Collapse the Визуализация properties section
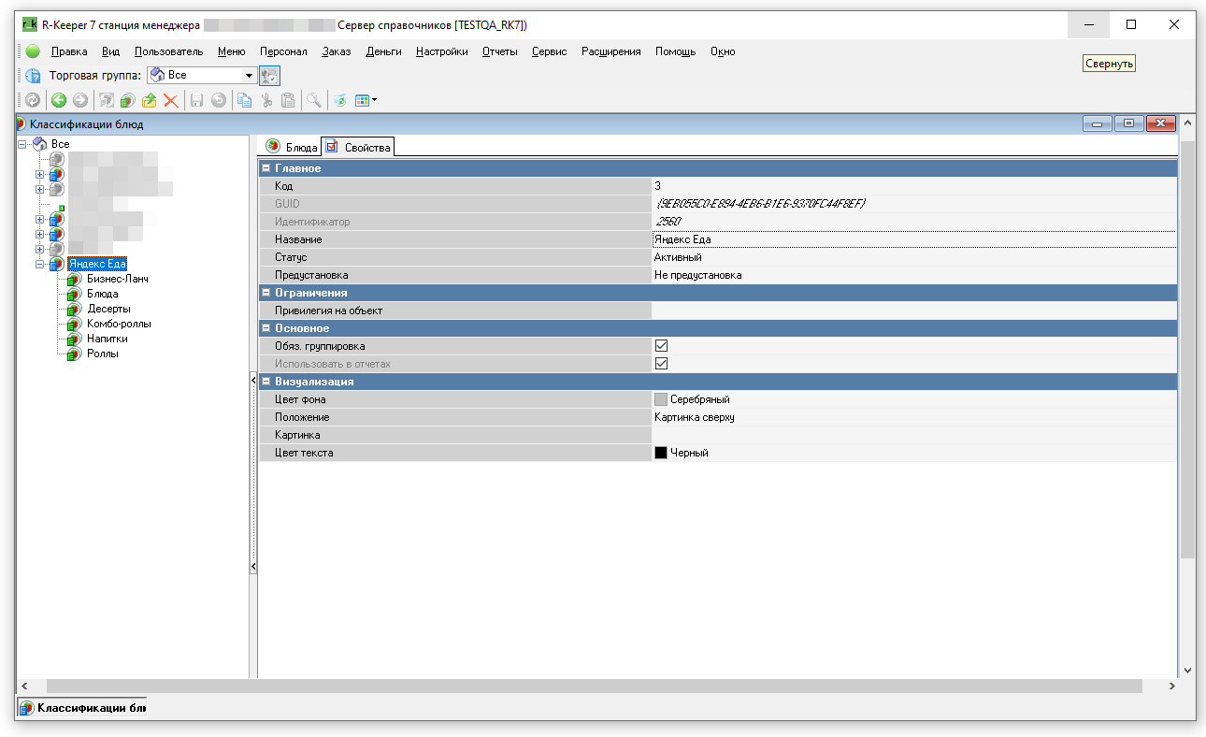The width and height of the screenshot is (1206, 737). (266, 382)
